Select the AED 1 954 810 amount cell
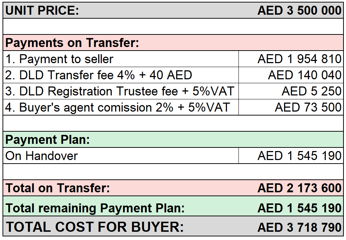Viewport: 346px width, 240px height. [291, 59]
